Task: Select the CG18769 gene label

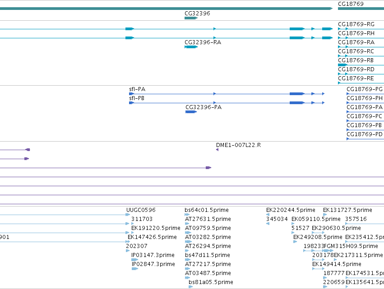Action: pyautogui.click(x=351, y=4)
